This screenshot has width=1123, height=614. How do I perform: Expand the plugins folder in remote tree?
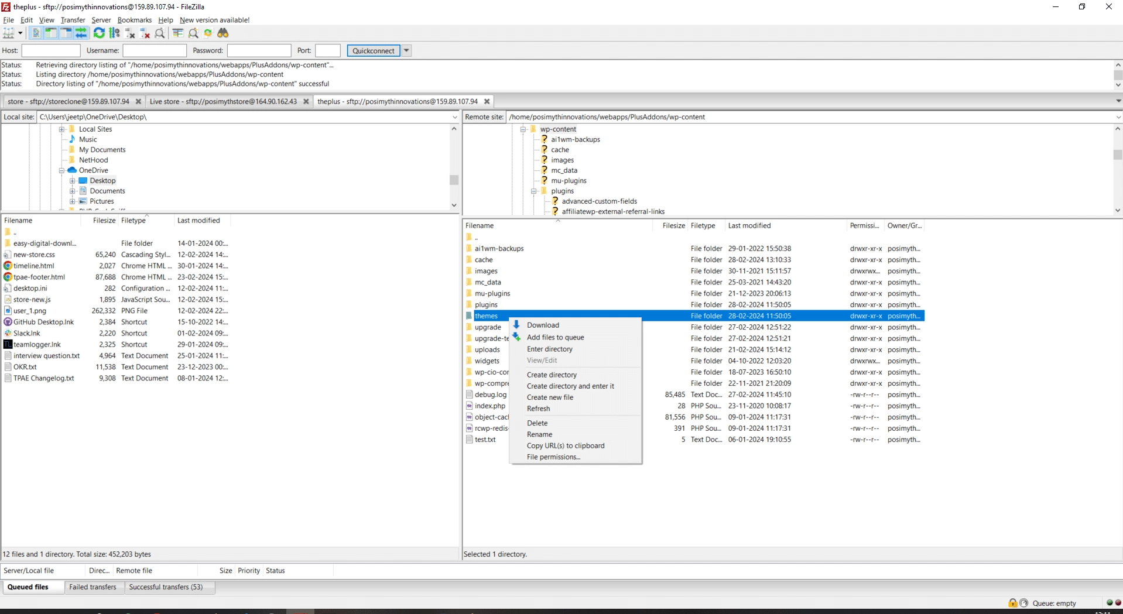(x=533, y=191)
